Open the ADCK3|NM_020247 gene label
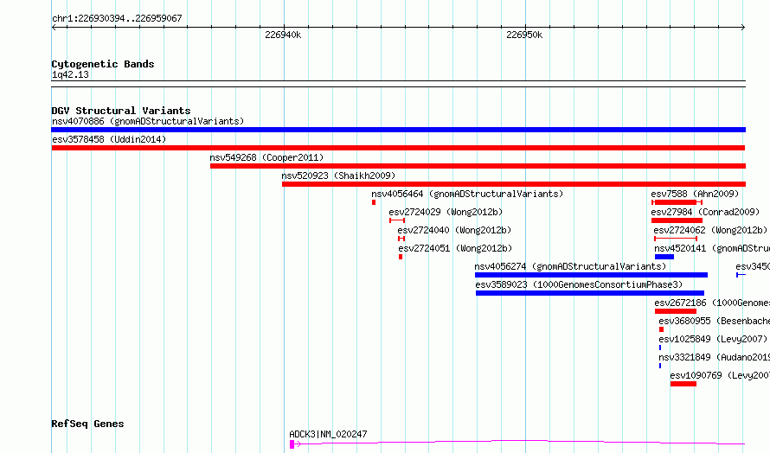770x453 pixels. click(x=328, y=434)
